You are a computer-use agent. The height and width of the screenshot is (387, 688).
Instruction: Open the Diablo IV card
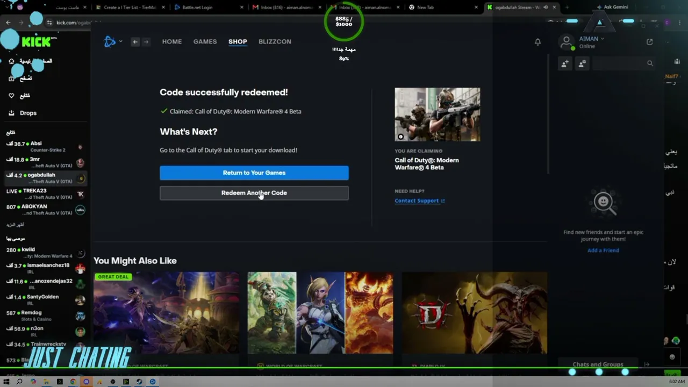click(475, 313)
